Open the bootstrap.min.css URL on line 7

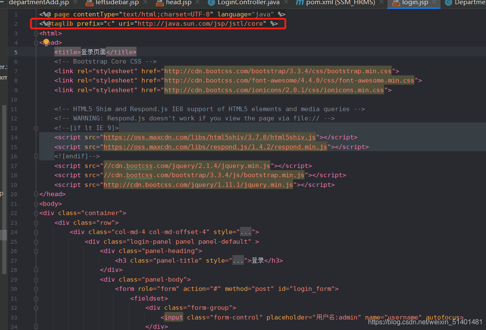(278, 71)
